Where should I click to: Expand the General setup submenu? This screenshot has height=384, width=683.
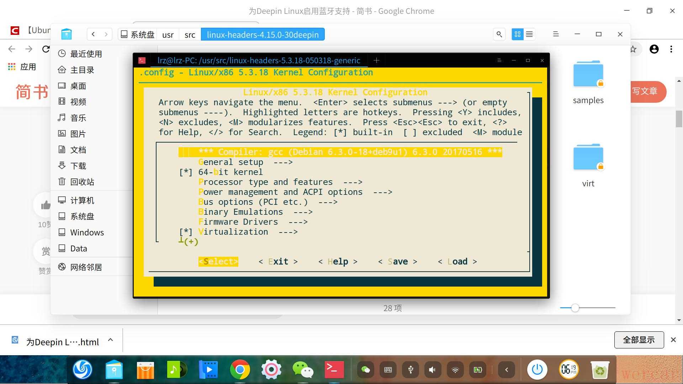point(231,162)
